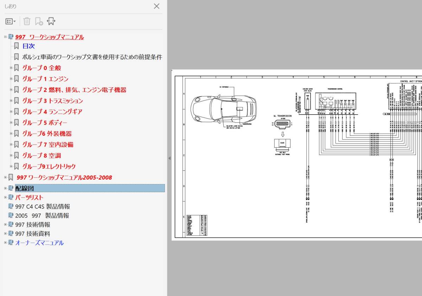Open the 997 技術資料 bookmark
Viewport: 422px width, 296px height.
[33, 234]
